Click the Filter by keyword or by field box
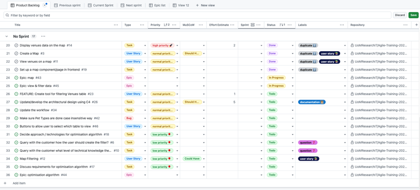Screen dimensions: 420x190 (197, 16)
